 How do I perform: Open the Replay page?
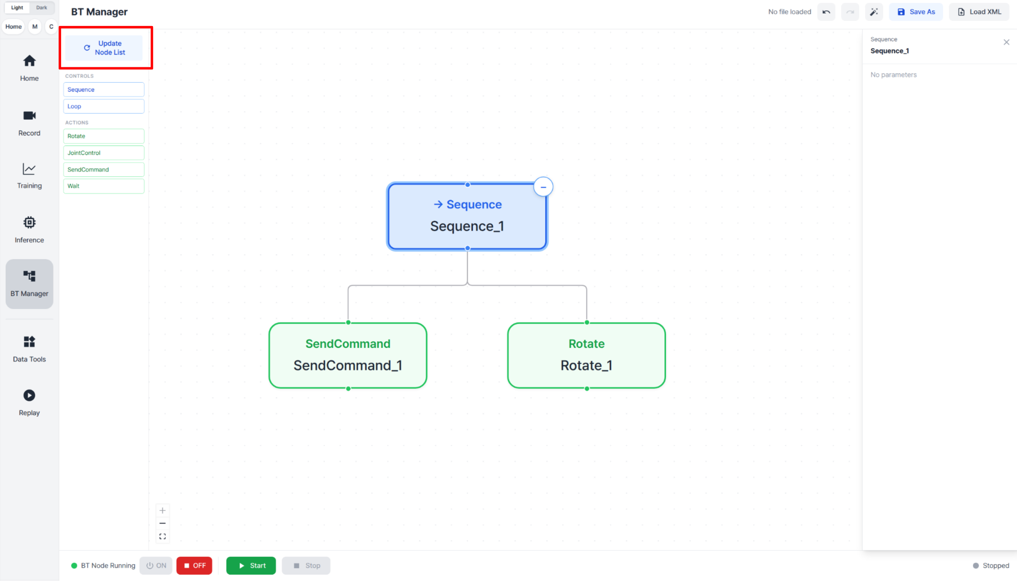[x=29, y=403]
